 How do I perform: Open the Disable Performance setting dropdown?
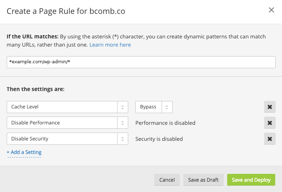pyautogui.click(x=62, y=123)
